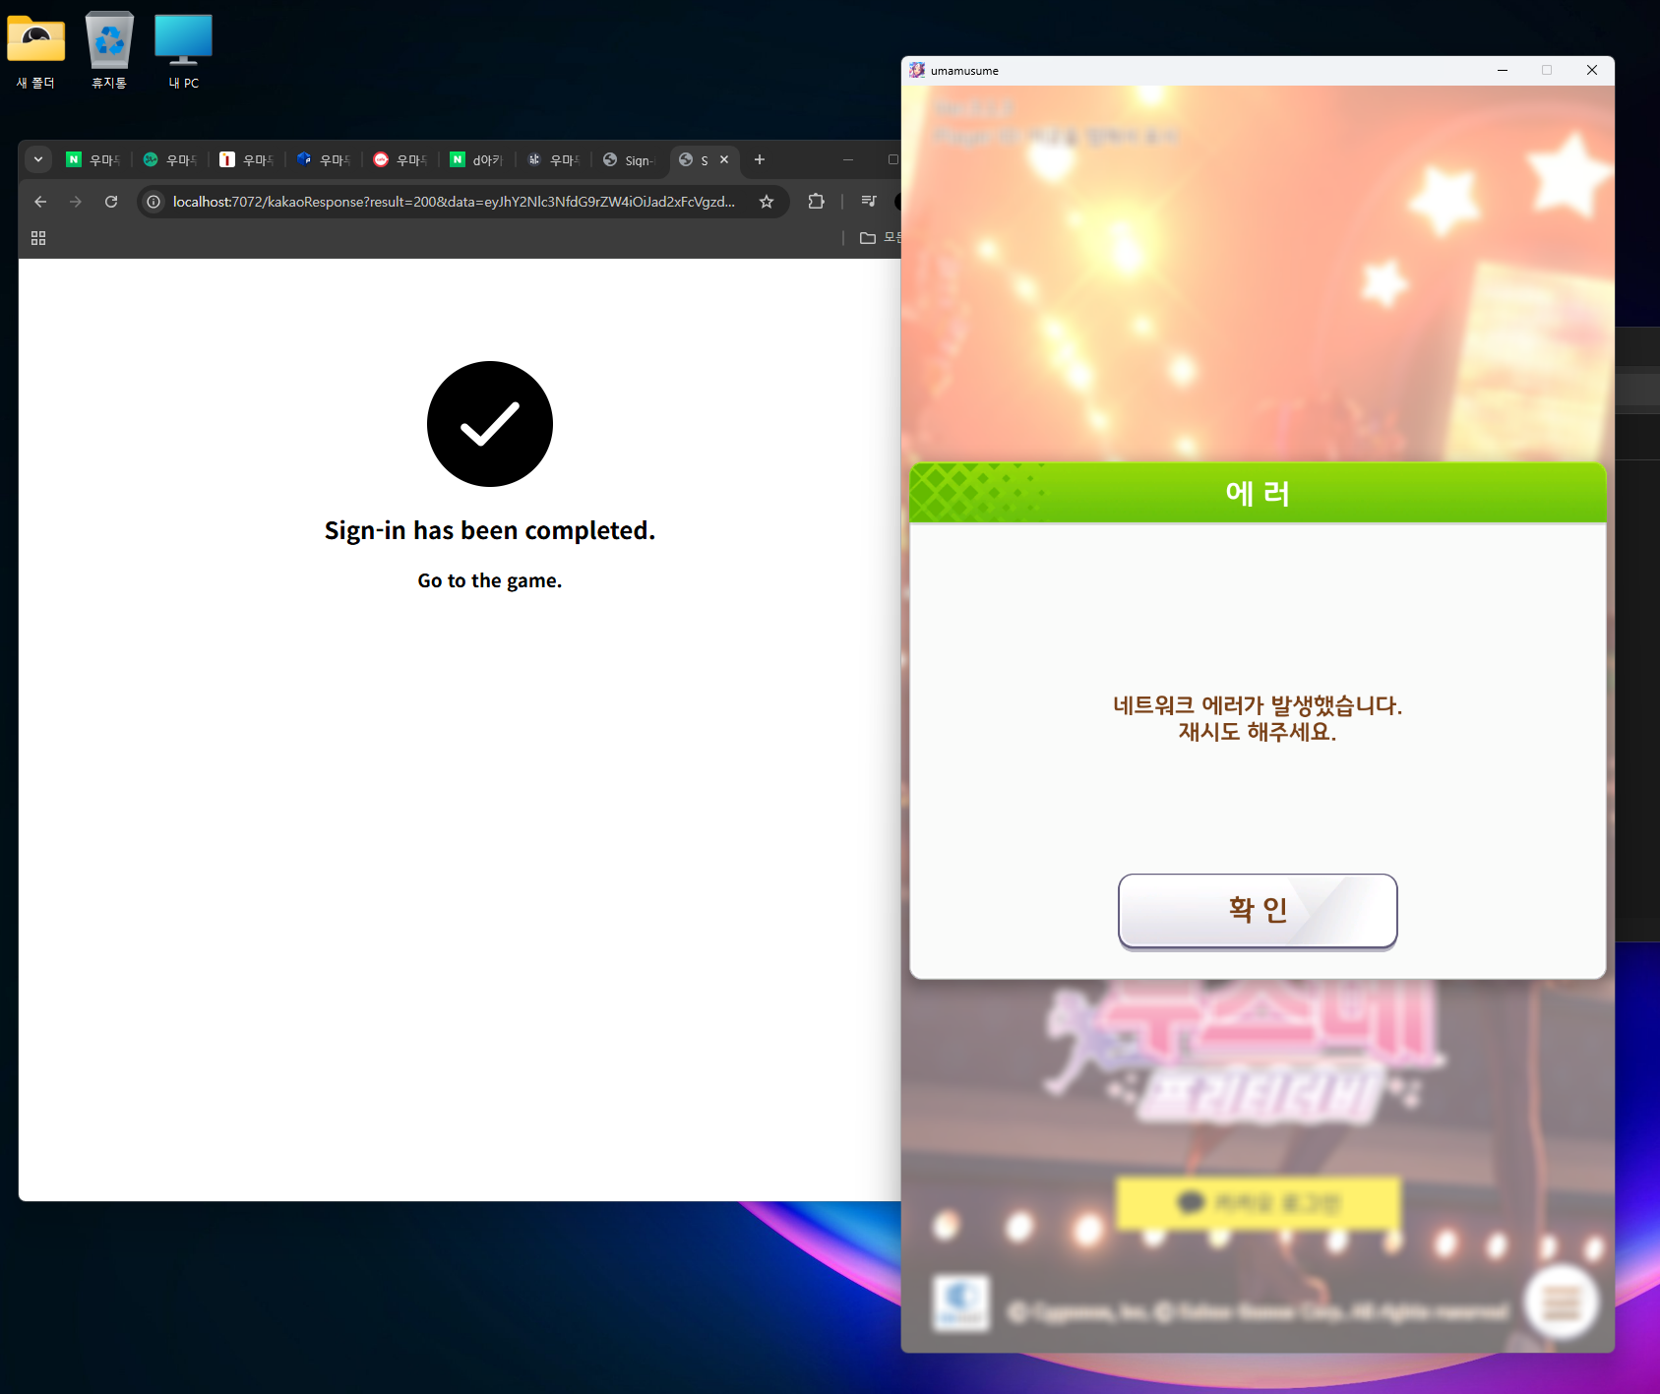Switch to the second tab with green round icon

[170, 159]
